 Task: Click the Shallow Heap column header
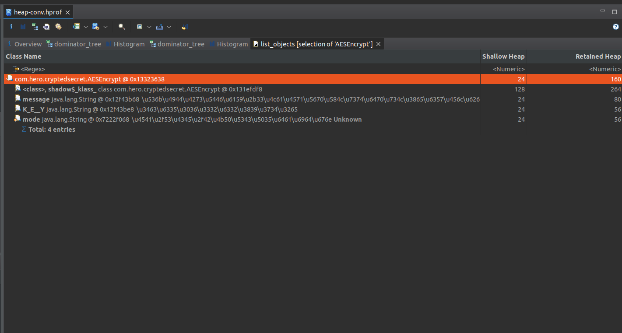click(x=503, y=56)
